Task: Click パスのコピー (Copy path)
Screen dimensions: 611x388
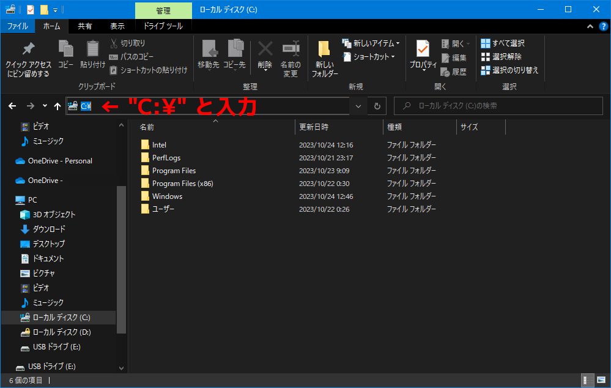Action: tap(131, 57)
